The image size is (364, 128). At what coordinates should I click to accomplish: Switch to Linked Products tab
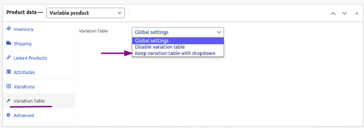[x=39, y=58]
